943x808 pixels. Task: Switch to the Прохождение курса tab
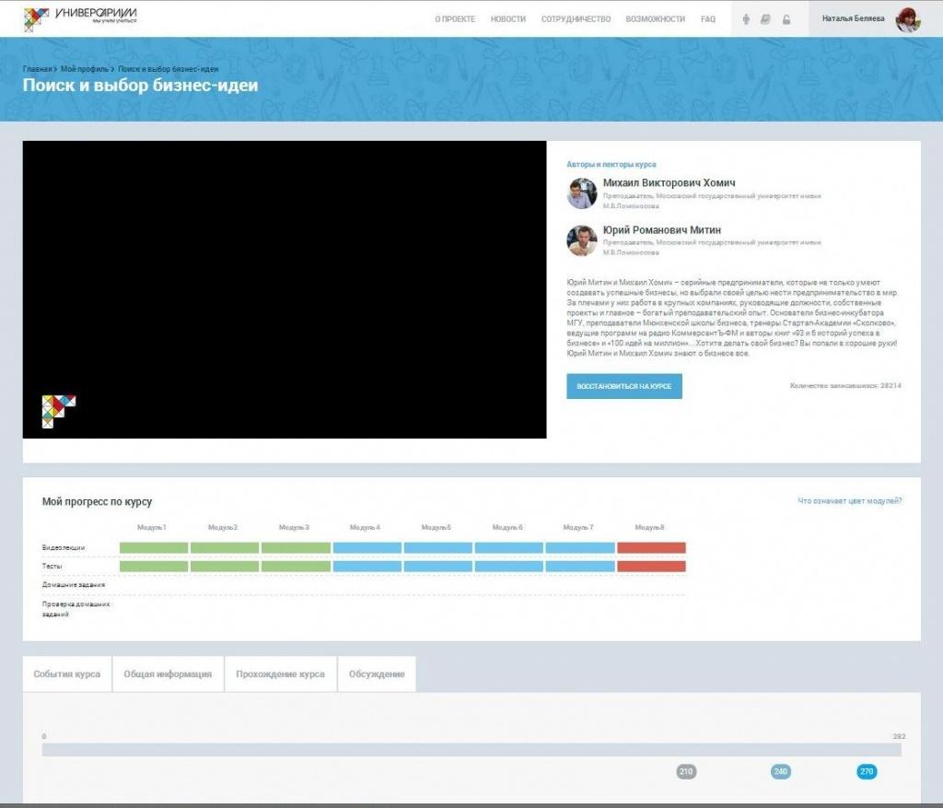tap(280, 674)
